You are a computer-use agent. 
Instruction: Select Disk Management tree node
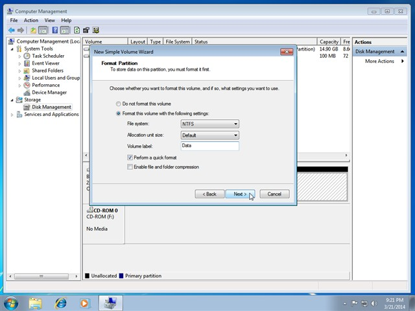[51, 107]
